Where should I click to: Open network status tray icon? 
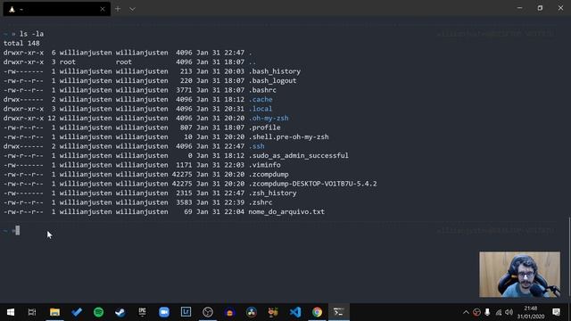[x=498, y=312]
